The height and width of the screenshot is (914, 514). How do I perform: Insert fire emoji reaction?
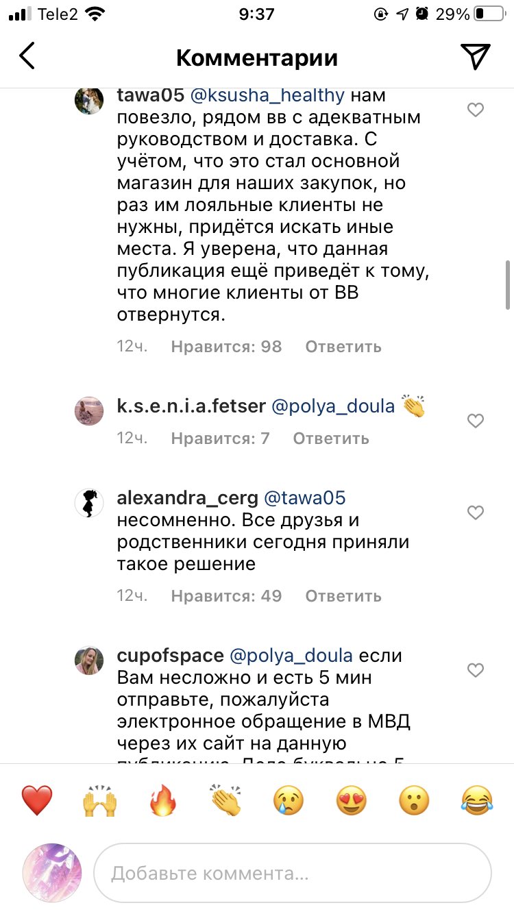[x=163, y=799]
